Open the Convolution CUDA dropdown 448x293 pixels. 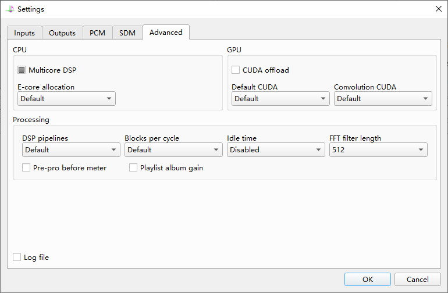383,99
